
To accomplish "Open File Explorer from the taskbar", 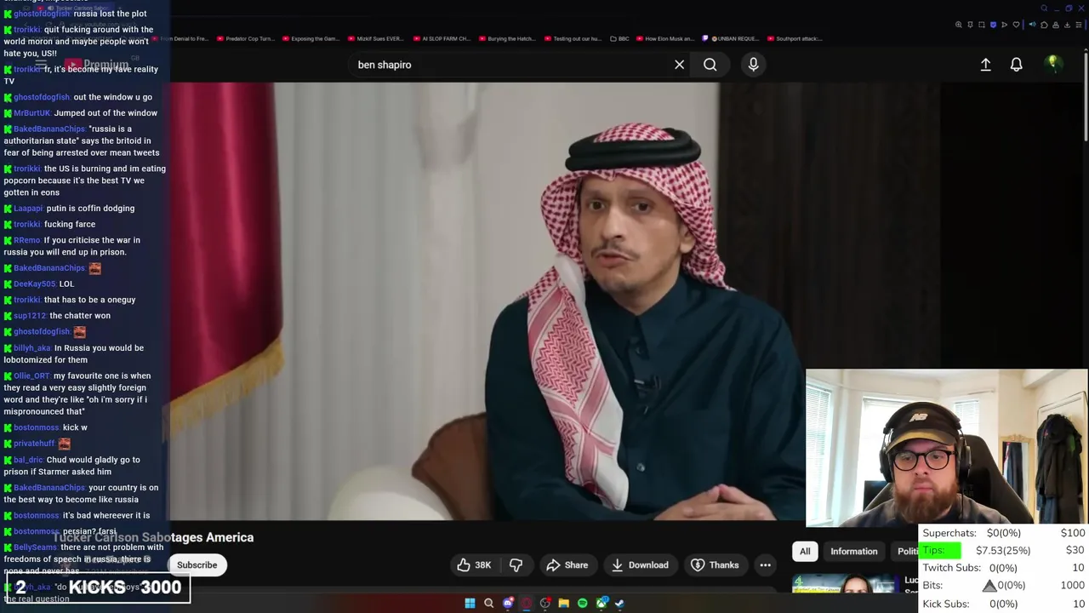I will (x=563, y=603).
